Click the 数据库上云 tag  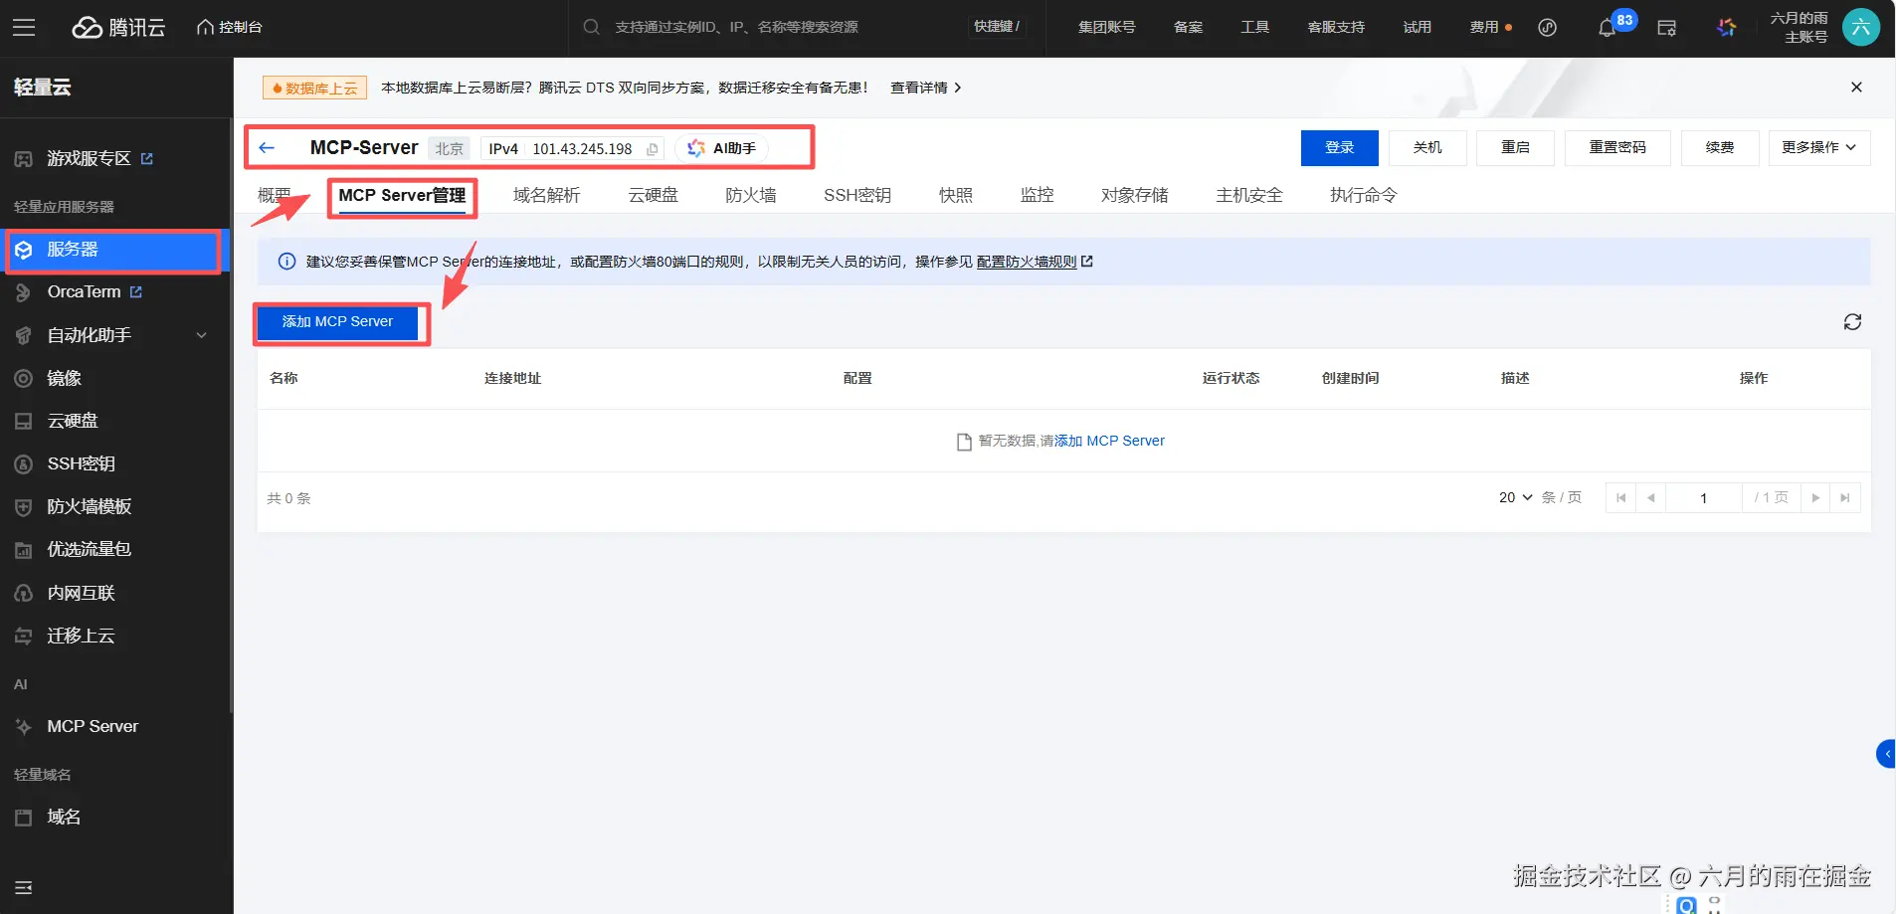314,88
